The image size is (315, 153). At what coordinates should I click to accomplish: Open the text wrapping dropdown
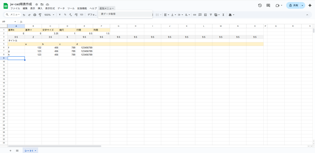[180, 15]
